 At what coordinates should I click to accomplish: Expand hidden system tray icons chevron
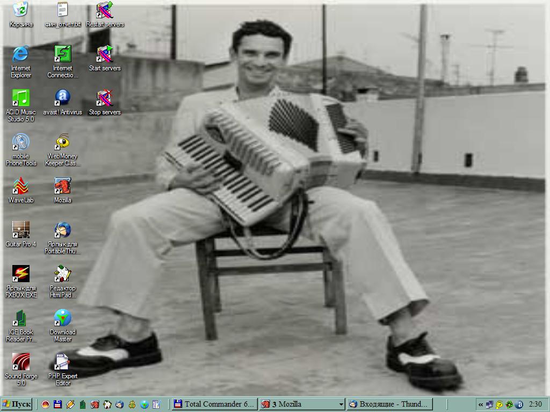pyautogui.click(x=481, y=404)
